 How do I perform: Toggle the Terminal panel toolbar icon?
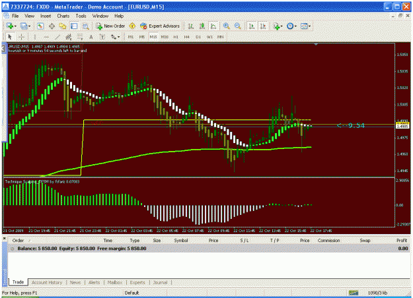(x=74, y=26)
